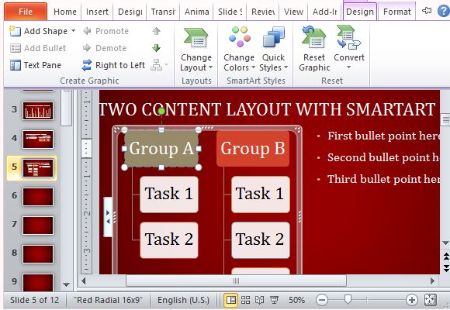Click the zoom in plus button

(411, 300)
